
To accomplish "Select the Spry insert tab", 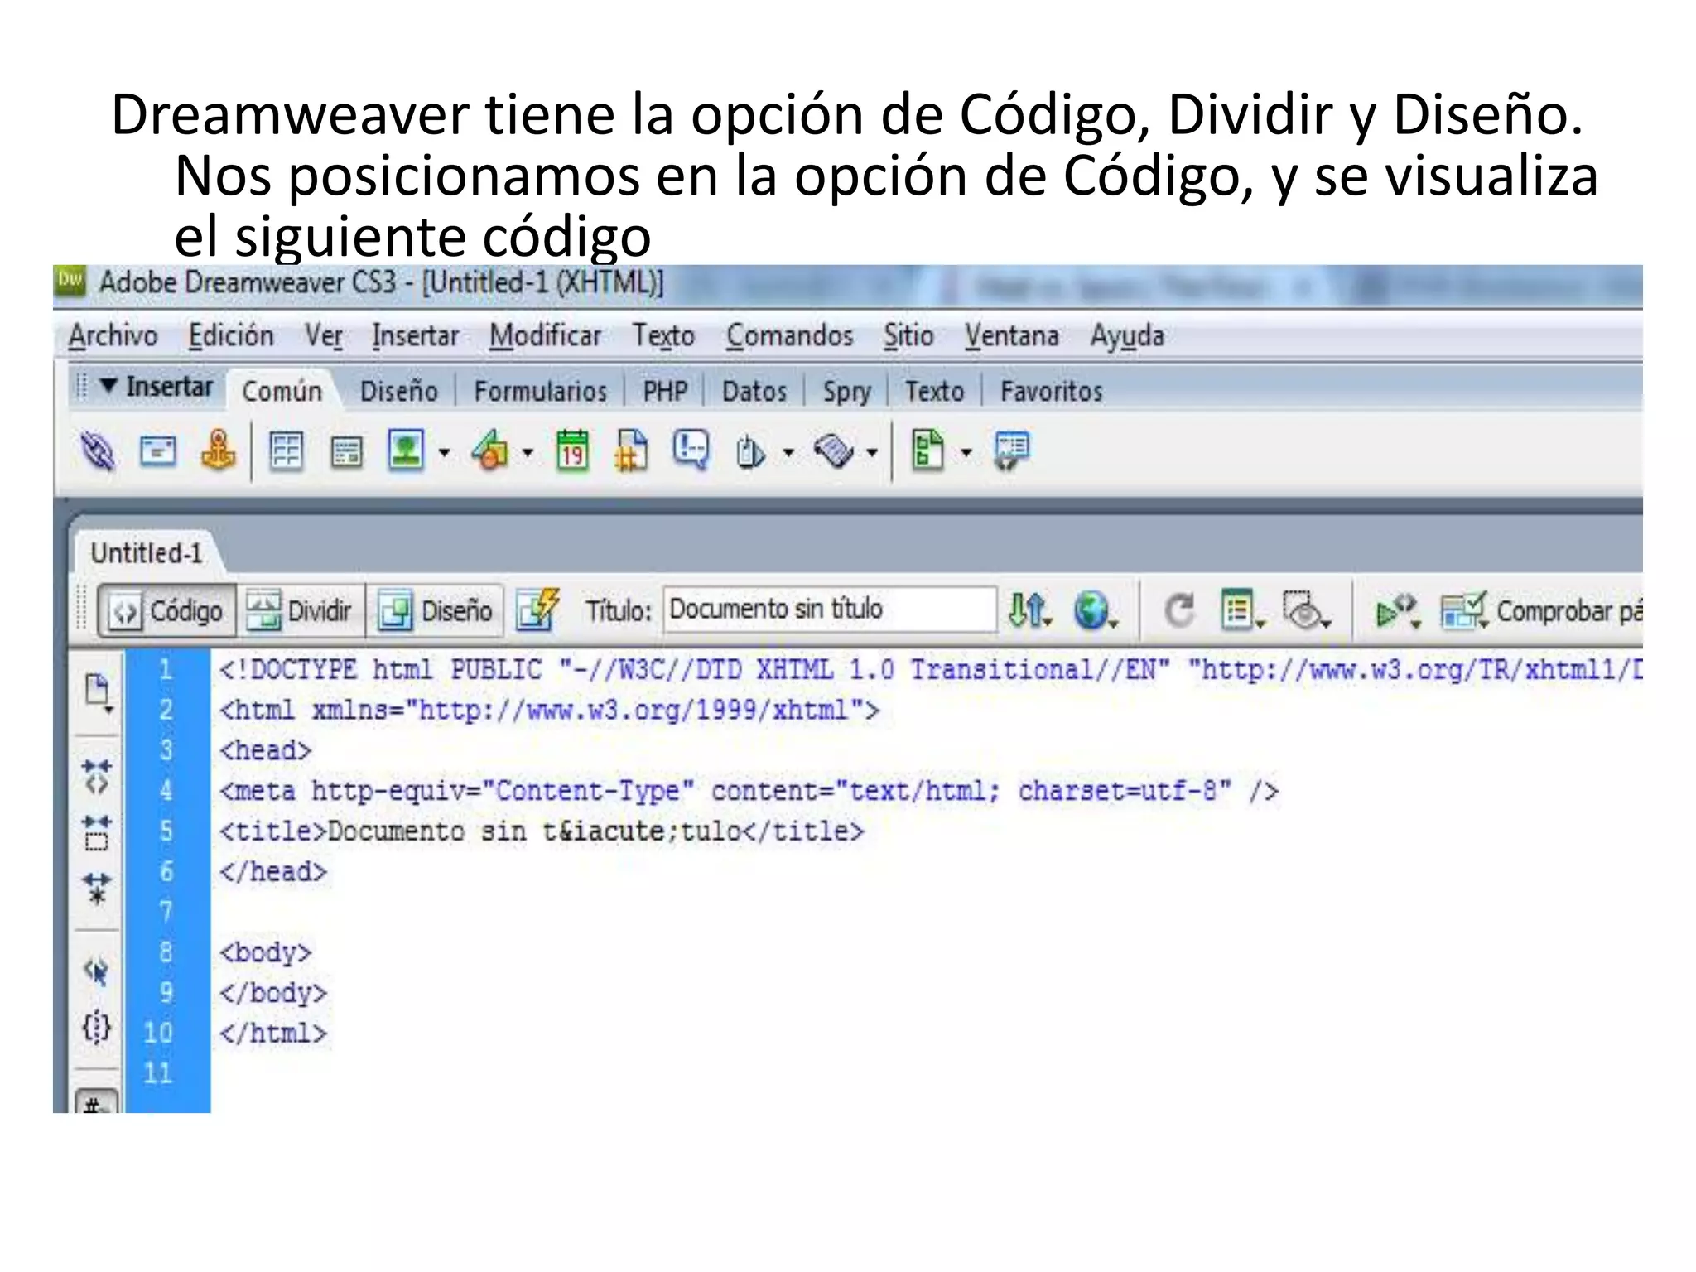I will pos(846,392).
